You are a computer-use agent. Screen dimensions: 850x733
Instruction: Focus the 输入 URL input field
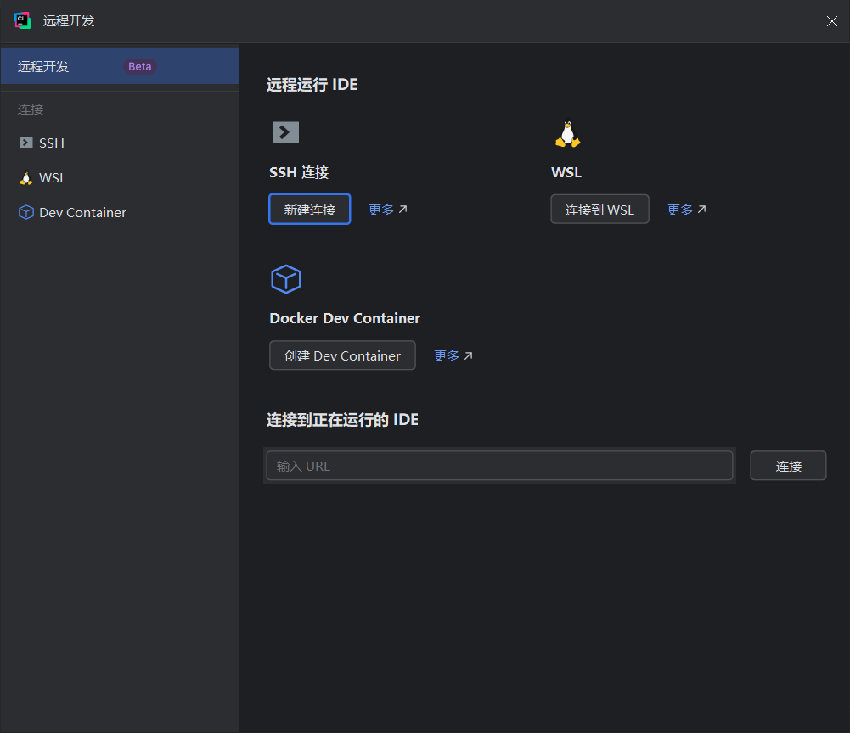[499, 466]
